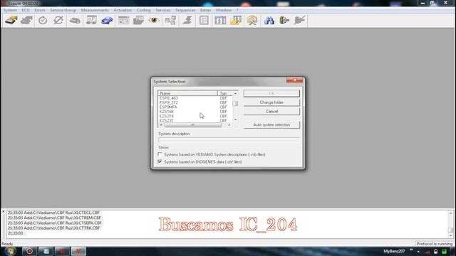Click the grey icon beside the system select icon
The height and width of the screenshot is (256, 456).
26,21
